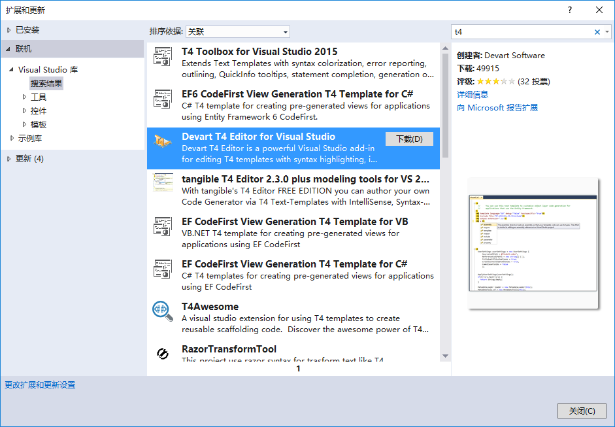Open 更改扩展和更新设置 link
This screenshot has height=427, width=615.
pyautogui.click(x=40, y=385)
